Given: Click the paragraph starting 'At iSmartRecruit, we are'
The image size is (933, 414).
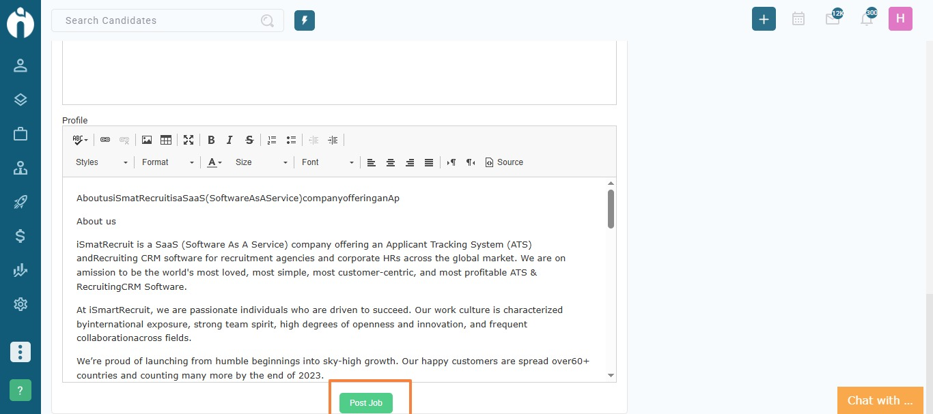Looking at the screenshot, I should coord(320,324).
